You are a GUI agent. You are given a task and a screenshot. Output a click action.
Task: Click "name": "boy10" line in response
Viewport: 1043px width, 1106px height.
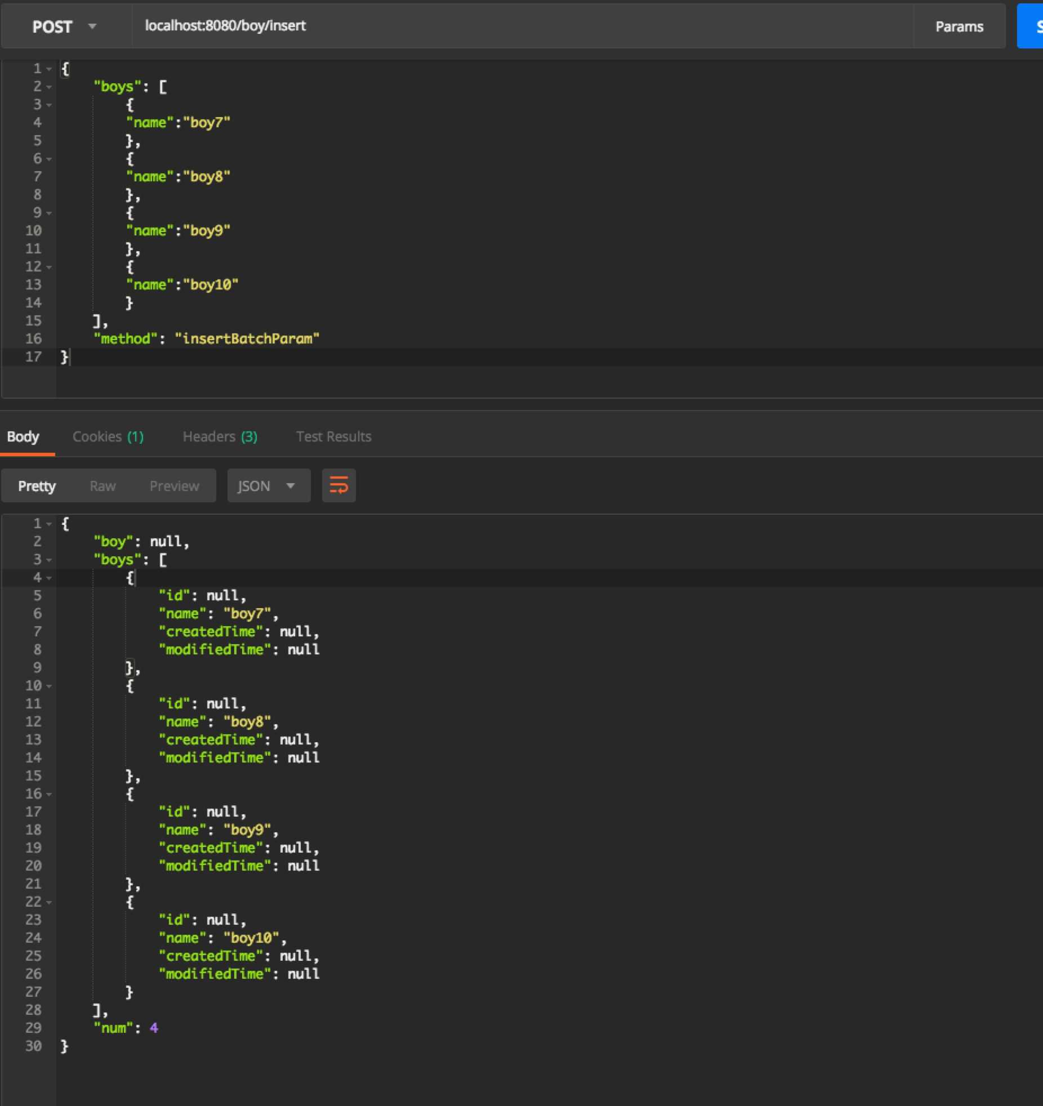coord(222,938)
